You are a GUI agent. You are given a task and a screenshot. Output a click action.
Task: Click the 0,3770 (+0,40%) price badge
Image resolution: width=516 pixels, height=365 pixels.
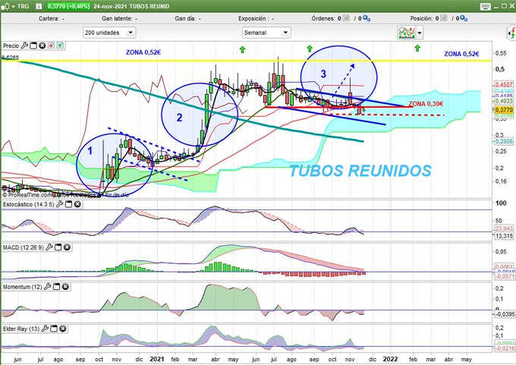(68, 6)
